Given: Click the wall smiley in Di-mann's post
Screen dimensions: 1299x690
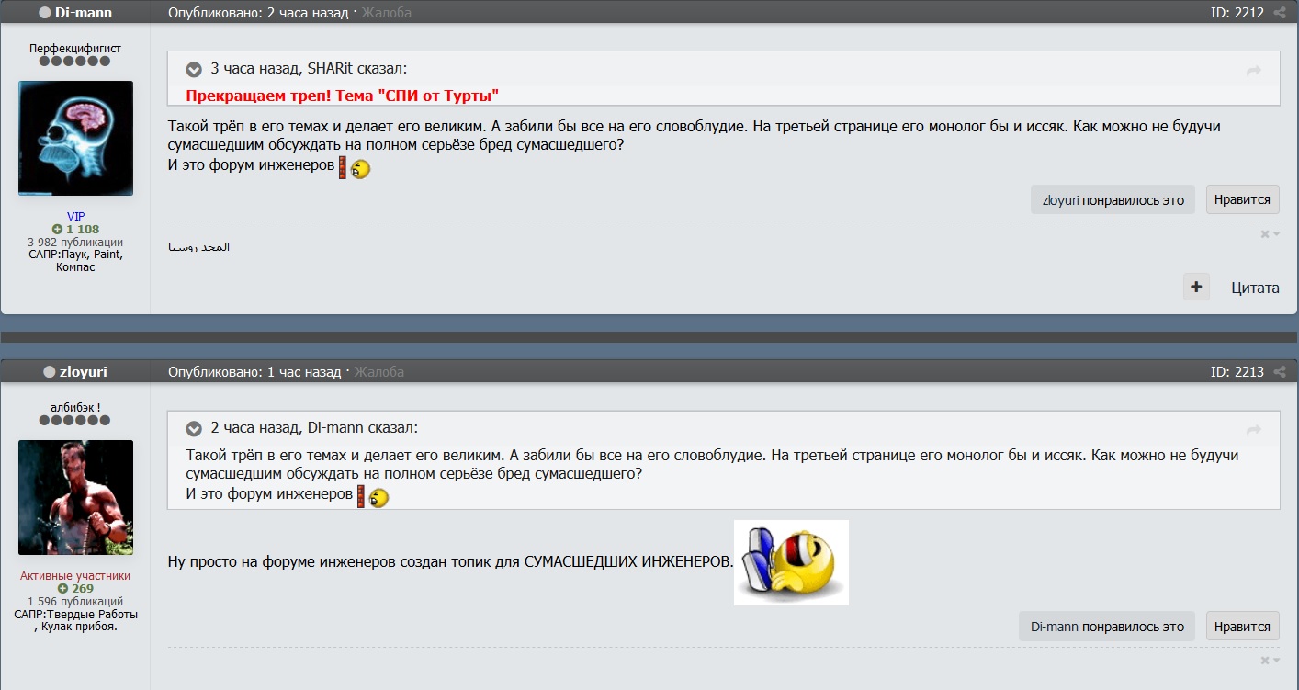Looking at the screenshot, I should pyautogui.click(x=354, y=168).
